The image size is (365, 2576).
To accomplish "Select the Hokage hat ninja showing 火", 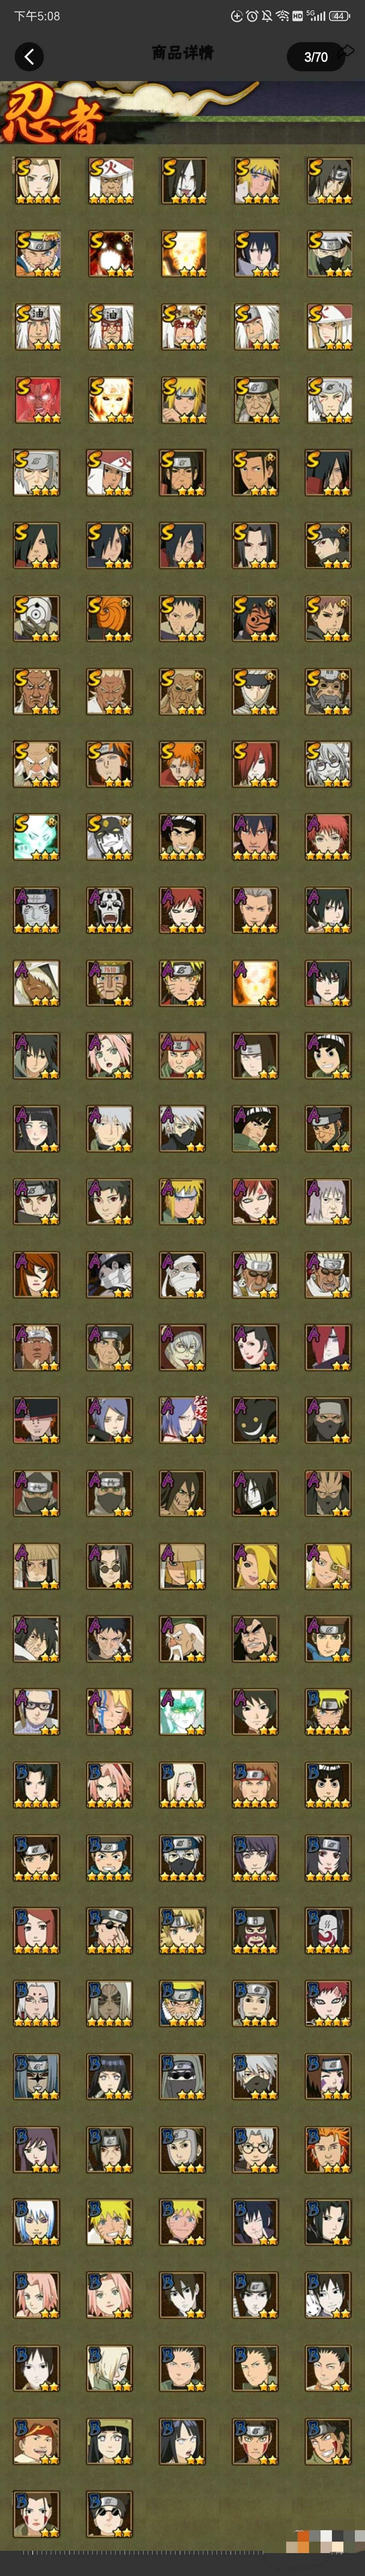I will (x=110, y=181).
